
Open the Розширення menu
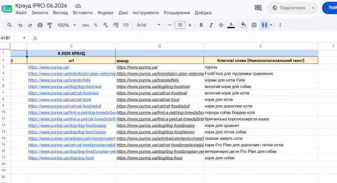pyautogui.click(x=177, y=13)
